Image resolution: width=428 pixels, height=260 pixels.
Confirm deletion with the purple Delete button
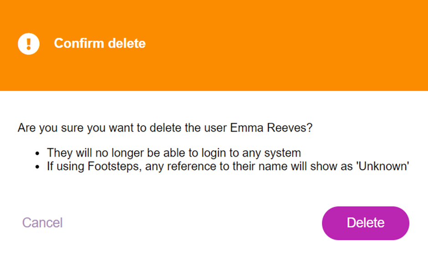tap(366, 223)
